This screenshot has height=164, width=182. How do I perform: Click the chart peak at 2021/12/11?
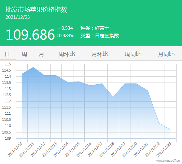pyautogui.click(x=33, y=67)
